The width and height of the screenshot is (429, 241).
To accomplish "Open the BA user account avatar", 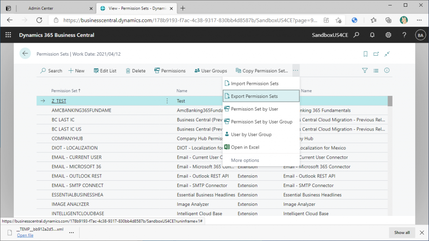I will pyautogui.click(x=420, y=35).
